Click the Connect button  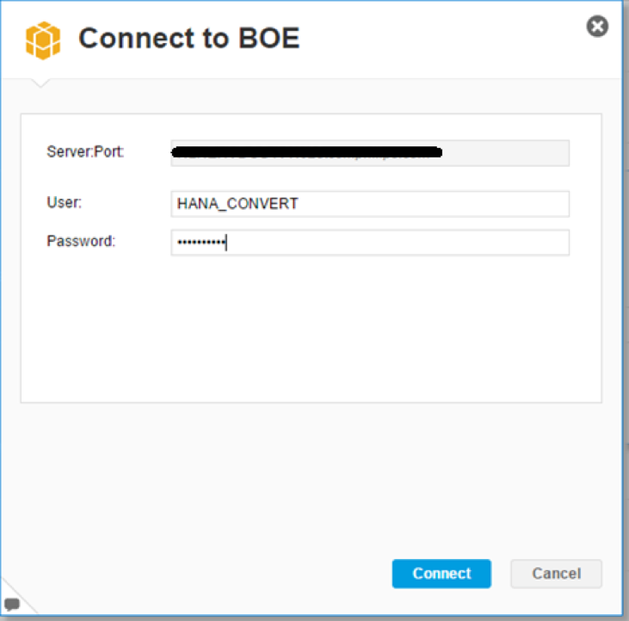(441, 574)
